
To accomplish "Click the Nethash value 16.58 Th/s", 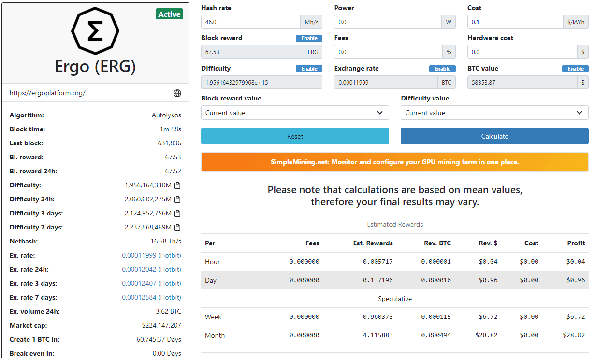I will pyautogui.click(x=166, y=241).
